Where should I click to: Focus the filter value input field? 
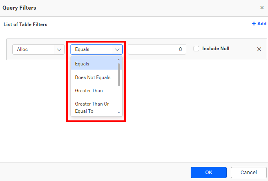(x=157, y=49)
